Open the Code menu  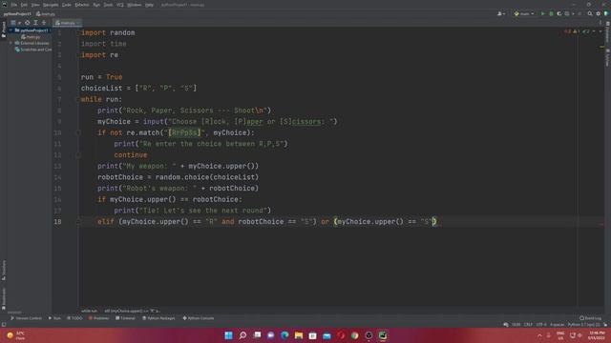tap(67, 5)
